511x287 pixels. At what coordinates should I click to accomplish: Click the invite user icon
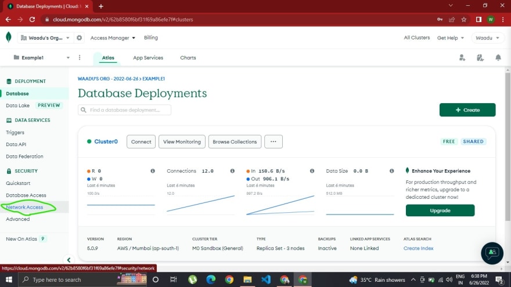point(462,57)
